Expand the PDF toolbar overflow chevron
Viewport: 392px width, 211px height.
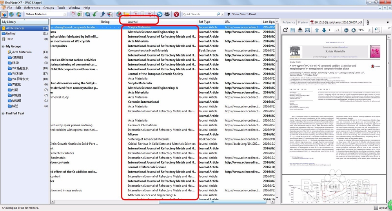389,28
